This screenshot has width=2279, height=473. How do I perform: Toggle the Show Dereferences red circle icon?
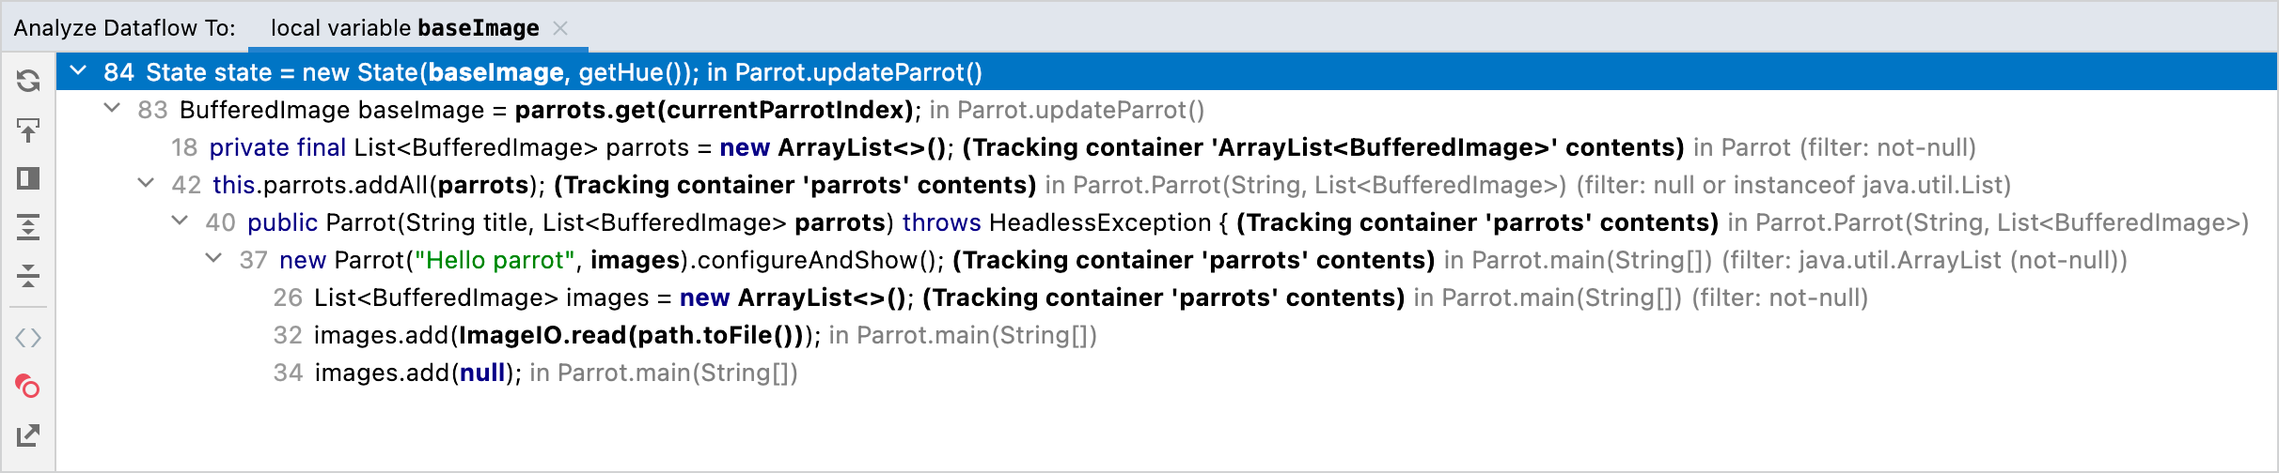click(x=28, y=387)
